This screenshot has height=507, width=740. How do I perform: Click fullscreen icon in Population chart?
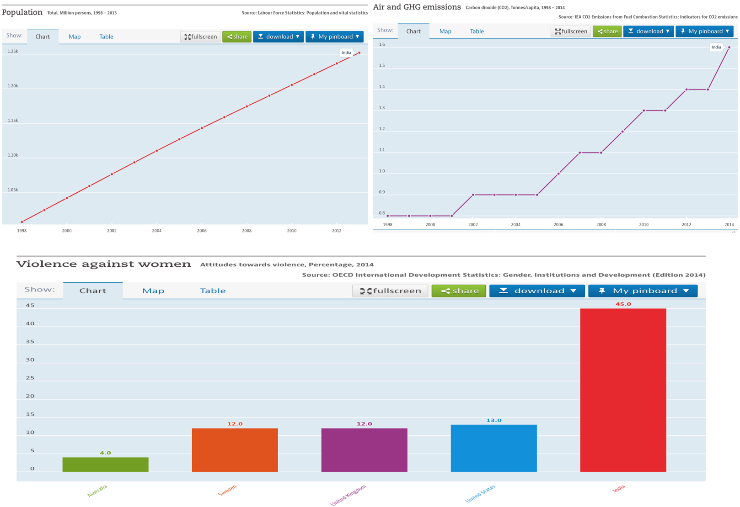pyautogui.click(x=200, y=37)
